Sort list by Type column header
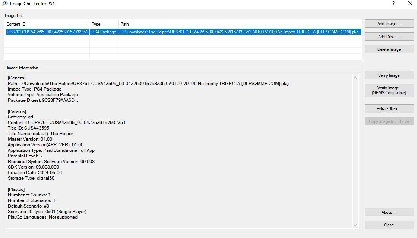The image size is (417, 238). coord(104,24)
